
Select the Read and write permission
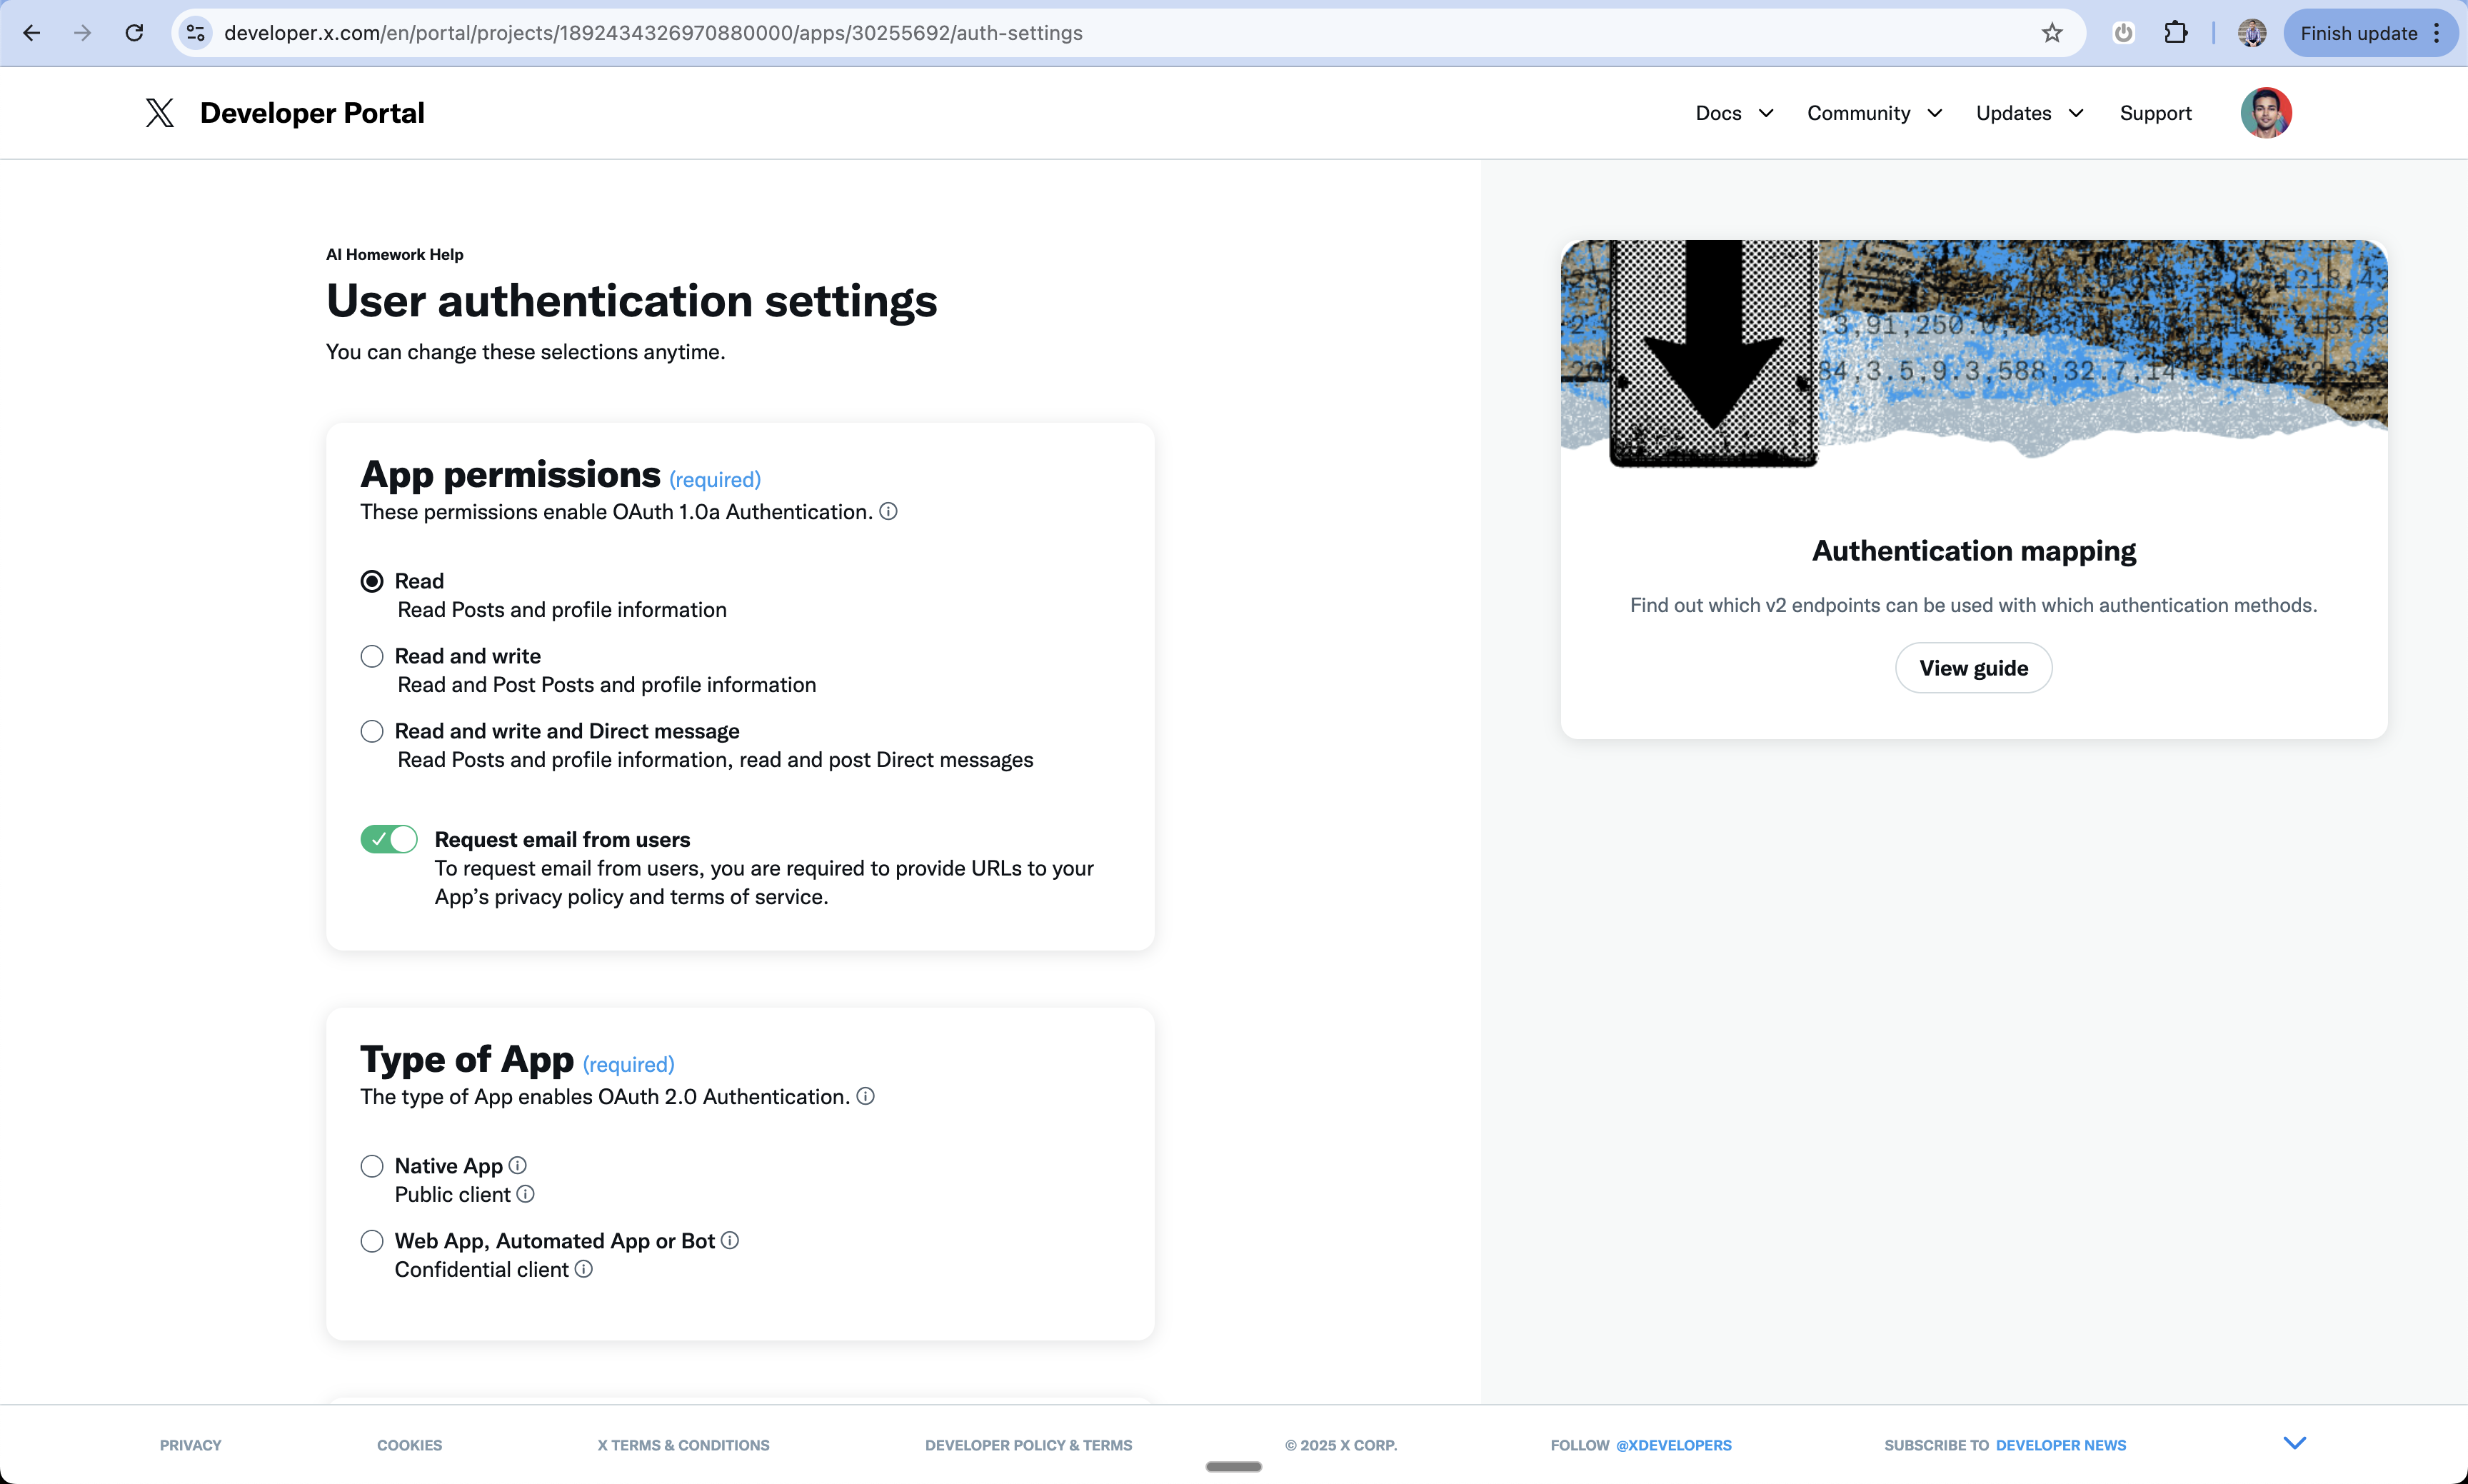click(x=372, y=657)
